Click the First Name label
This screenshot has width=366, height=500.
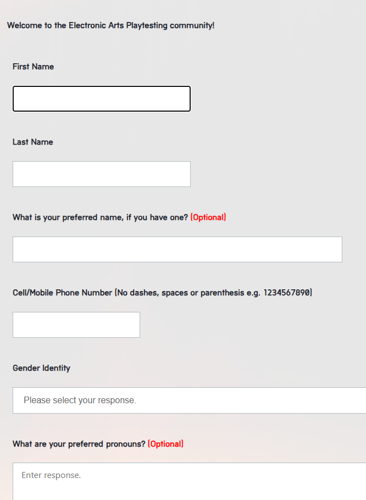point(33,67)
